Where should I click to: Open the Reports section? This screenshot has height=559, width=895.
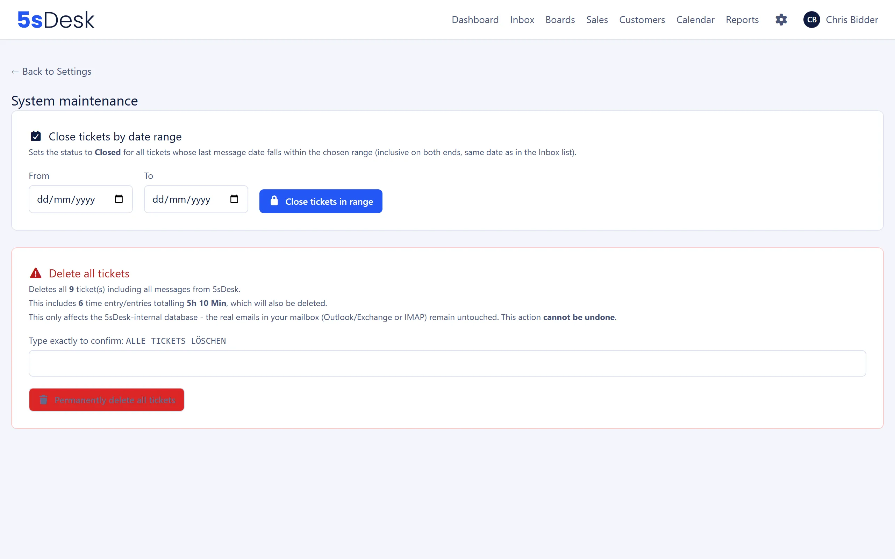pyautogui.click(x=742, y=20)
